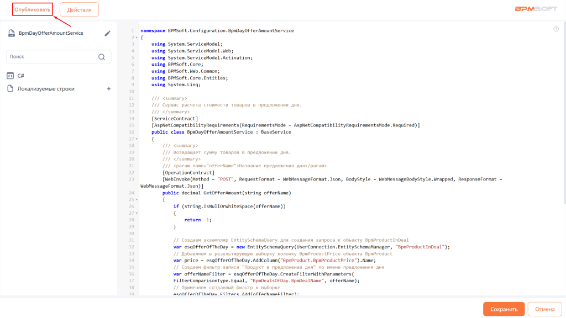
Task: Select the C# code icon
Action: (10, 76)
